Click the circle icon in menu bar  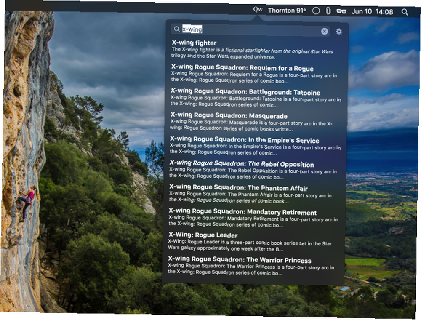316,11
